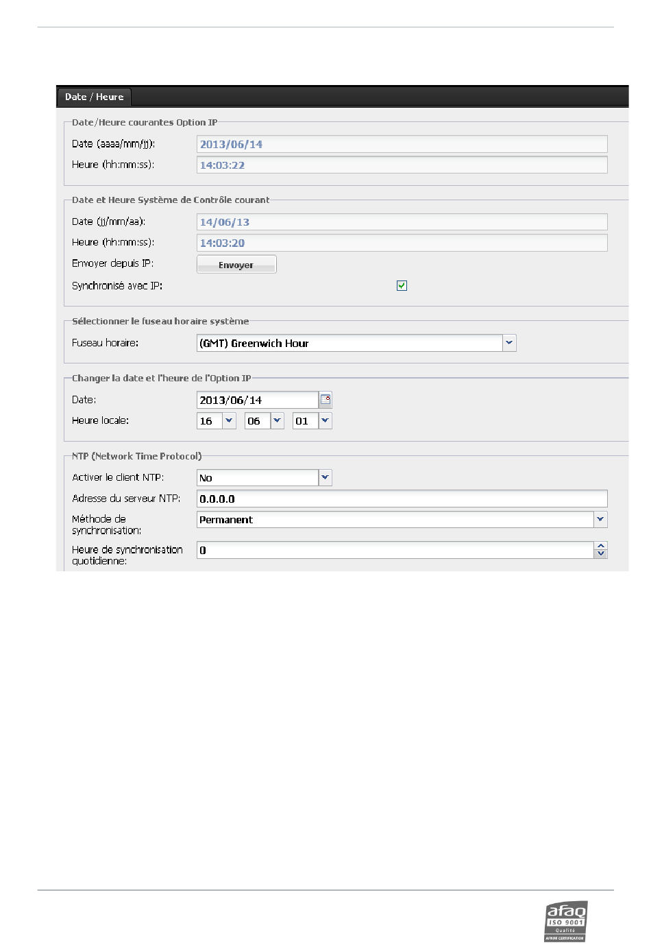Expand the seconds dropdown showing 01

(325, 421)
